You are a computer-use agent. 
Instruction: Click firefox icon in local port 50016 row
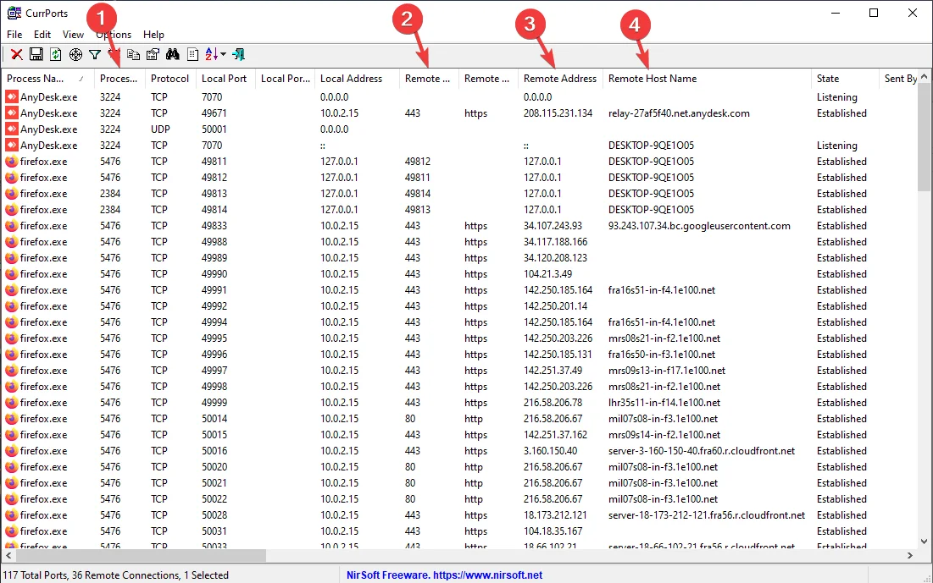click(11, 450)
